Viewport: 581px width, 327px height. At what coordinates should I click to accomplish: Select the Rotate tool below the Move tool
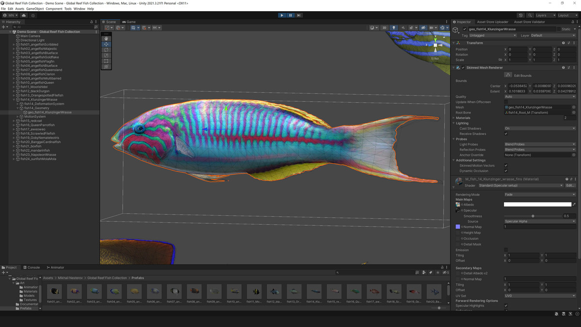[106, 50]
